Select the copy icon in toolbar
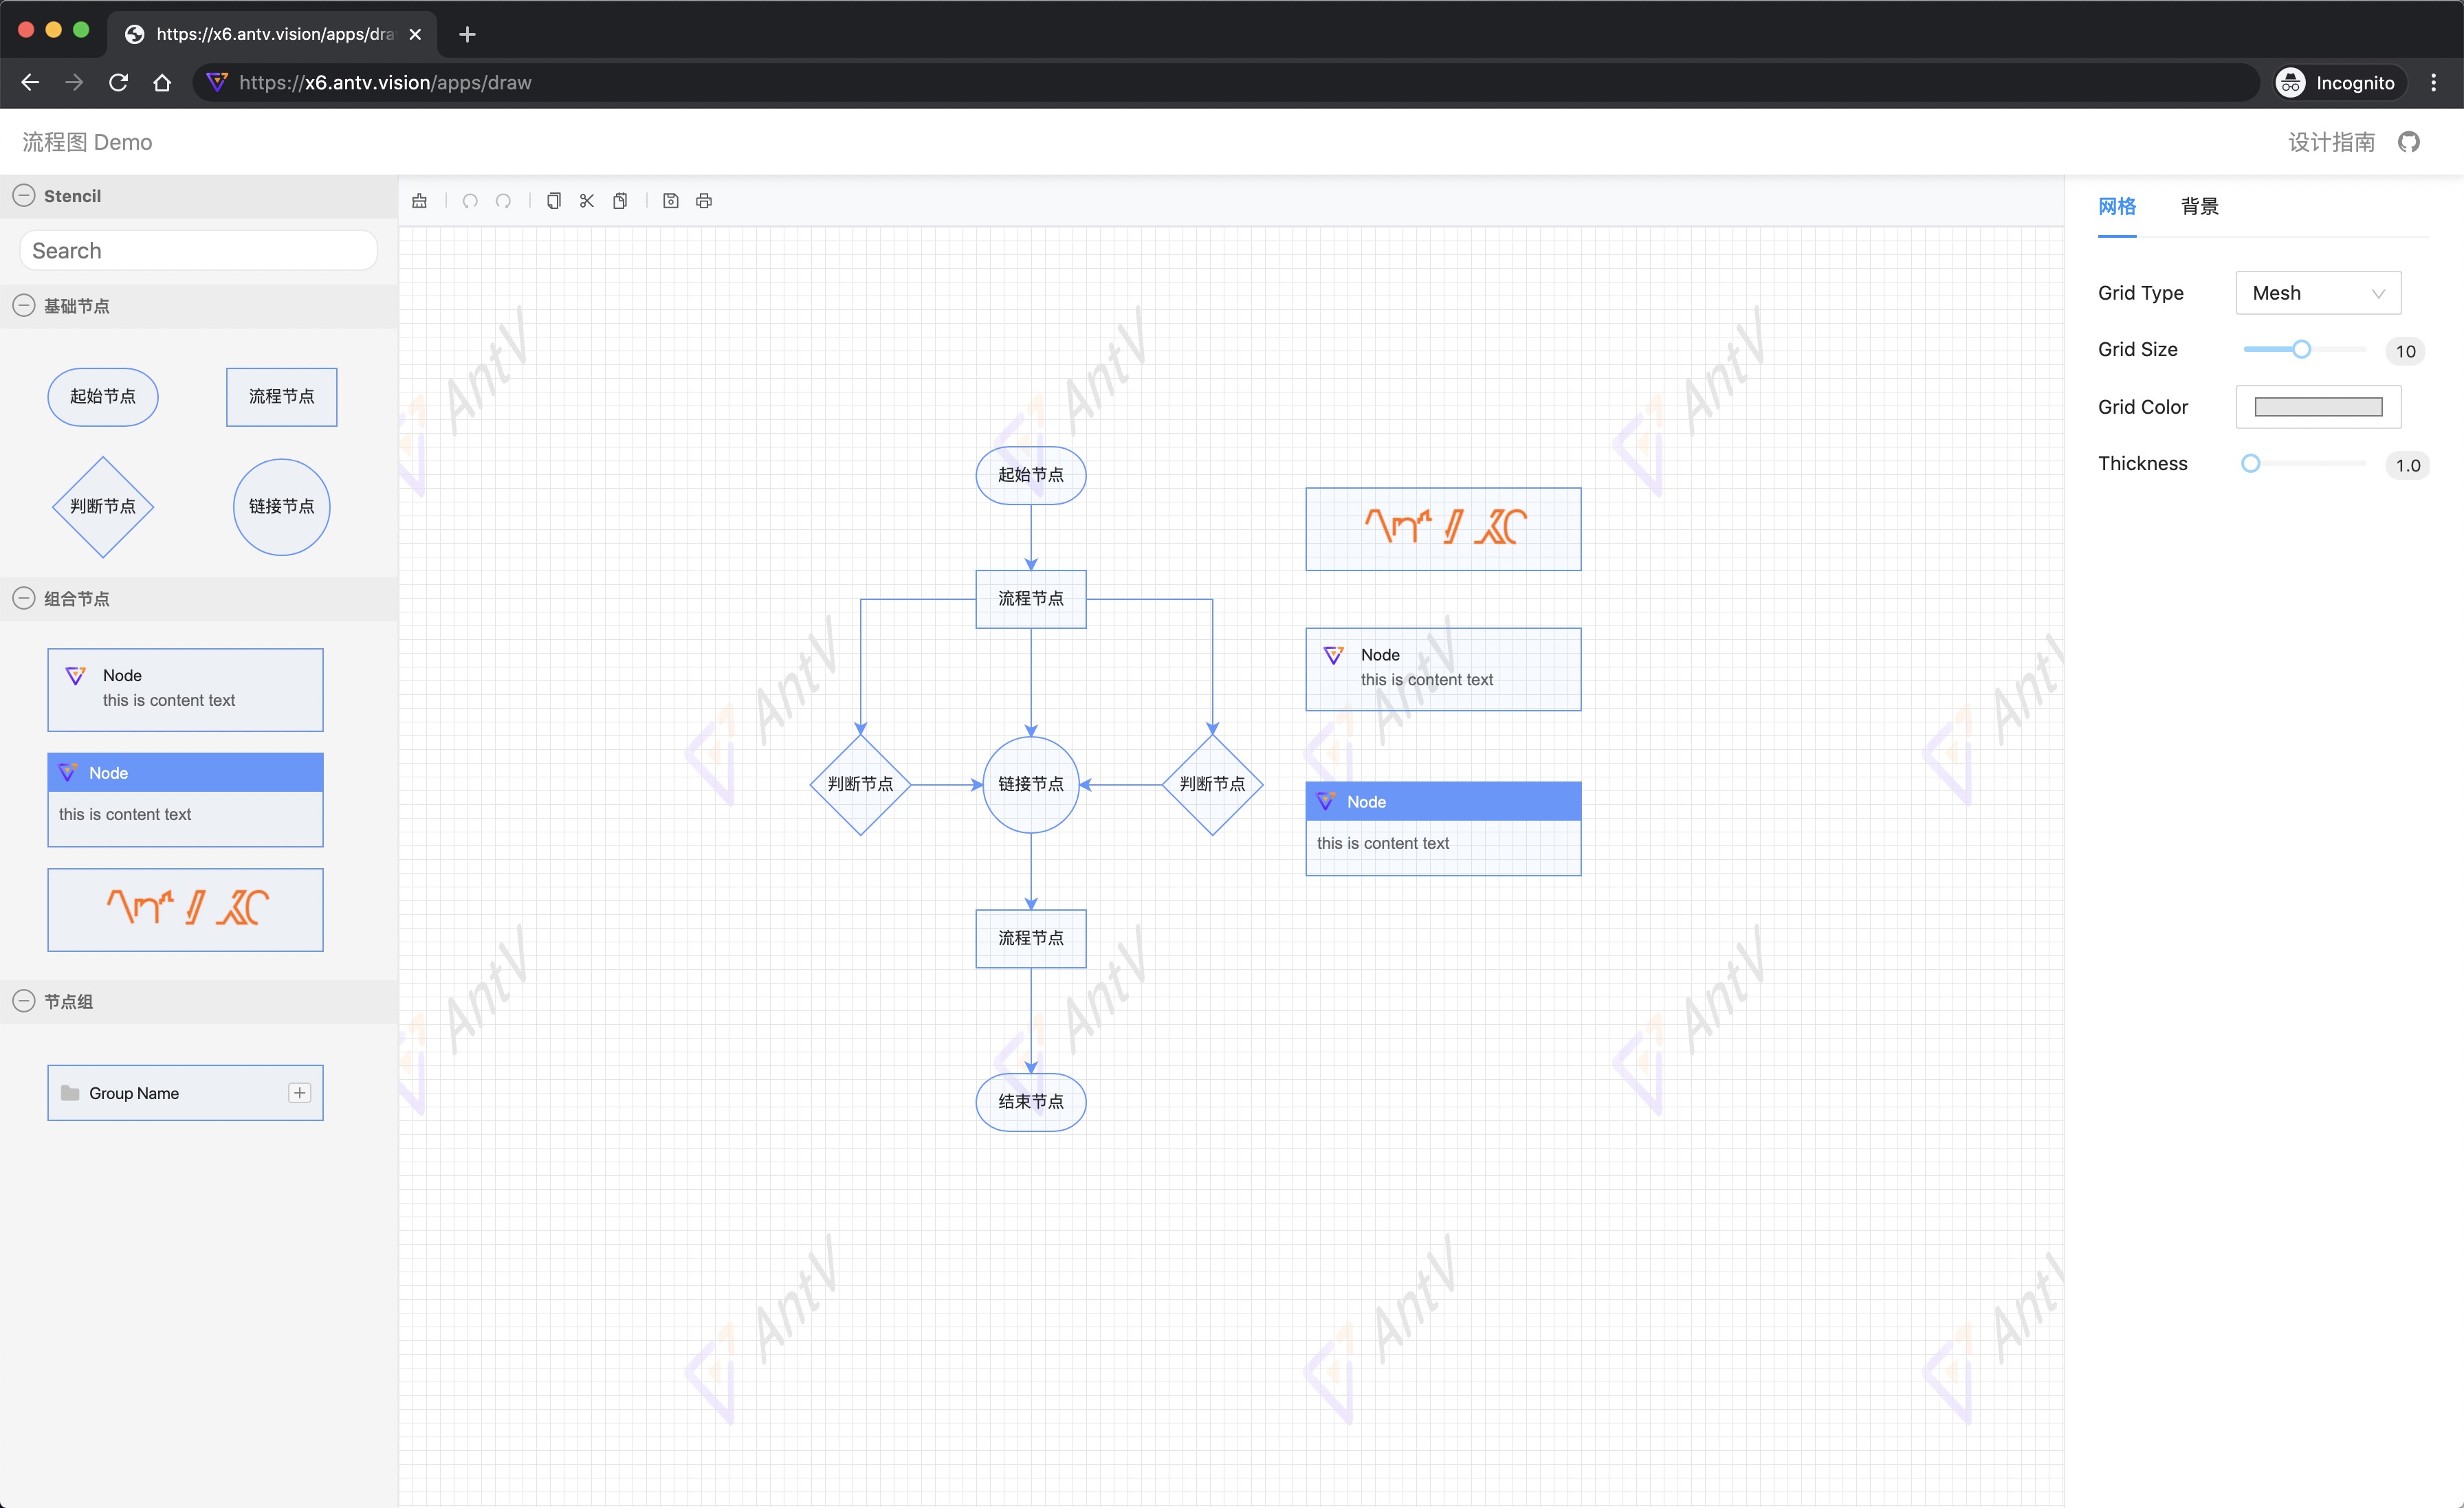The height and width of the screenshot is (1508, 2464). click(x=554, y=201)
